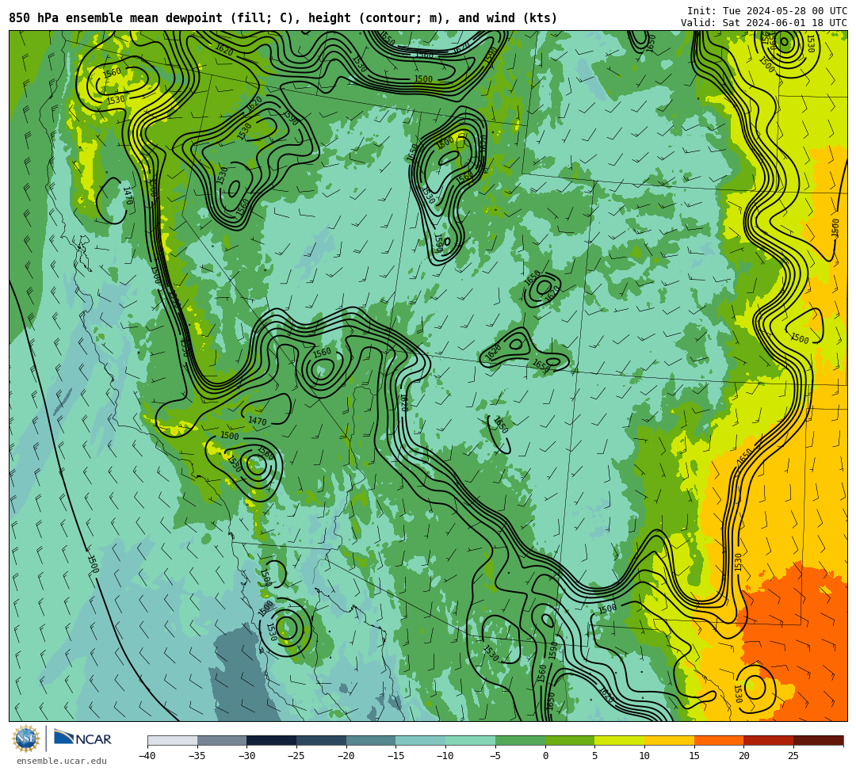
Task: Click the 25 colorbar tick label
Action: point(793,756)
